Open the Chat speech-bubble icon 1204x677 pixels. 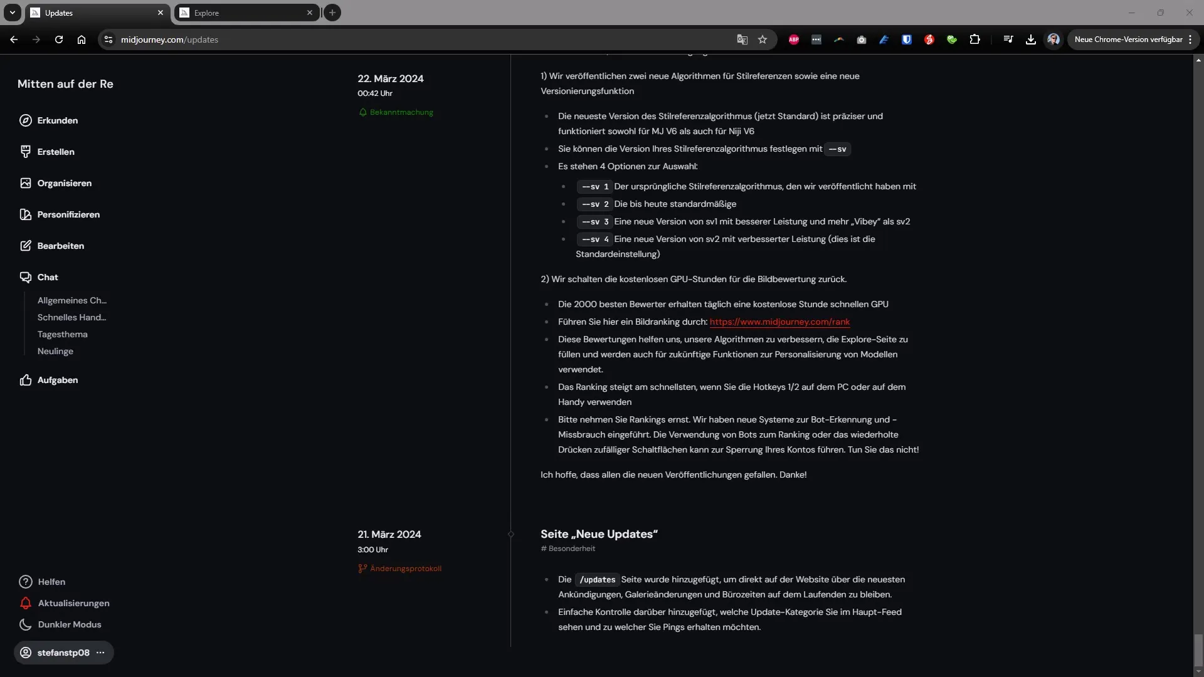25,277
